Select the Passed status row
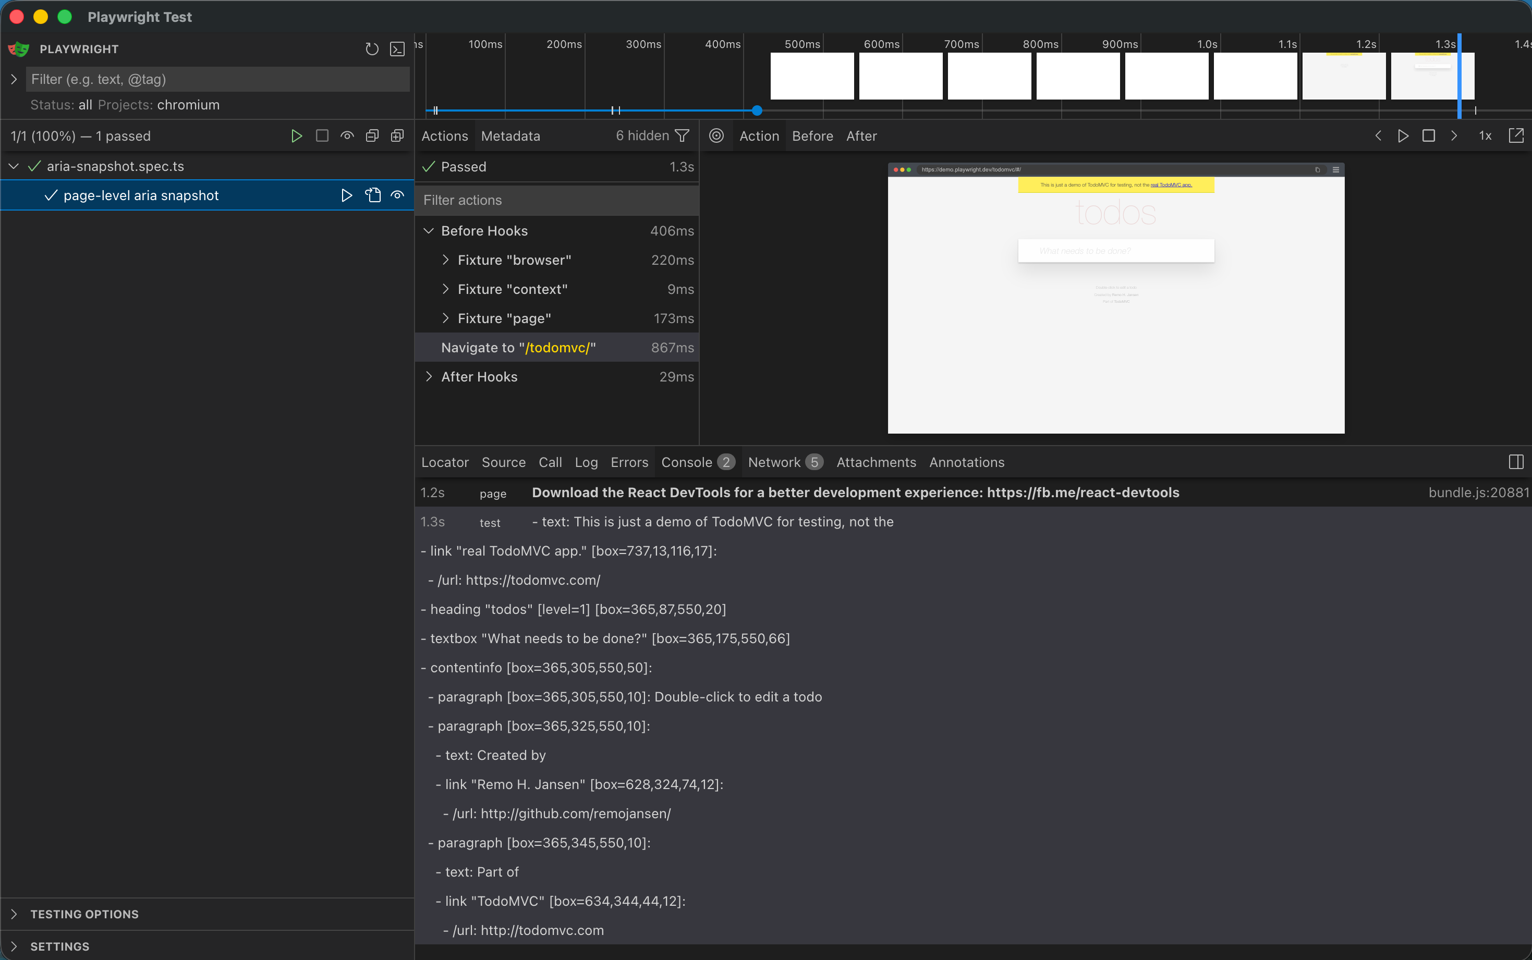This screenshot has height=960, width=1532. coord(557,167)
